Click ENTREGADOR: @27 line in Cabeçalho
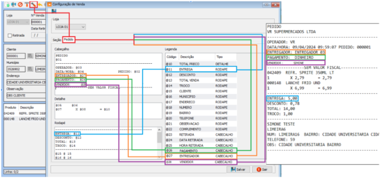The height and width of the screenshot is (178, 380). pyautogui.click(x=71, y=76)
